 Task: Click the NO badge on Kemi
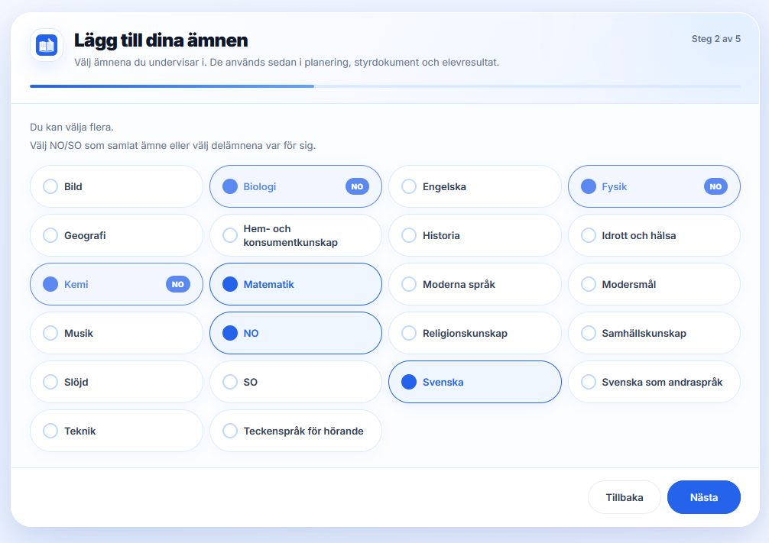tap(178, 284)
